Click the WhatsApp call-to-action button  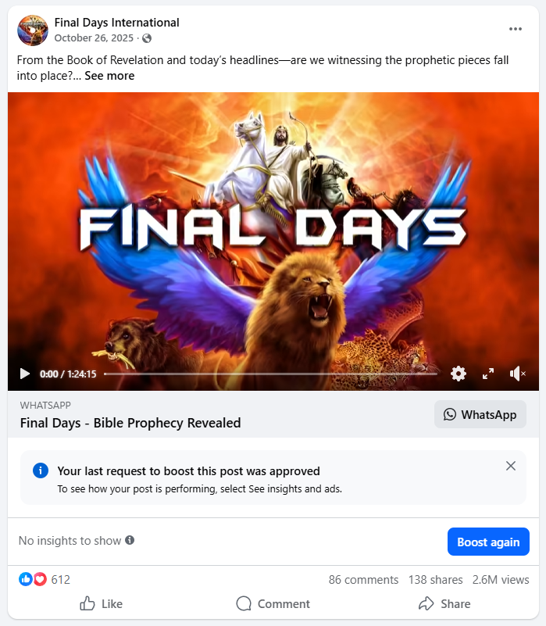pos(480,414)
